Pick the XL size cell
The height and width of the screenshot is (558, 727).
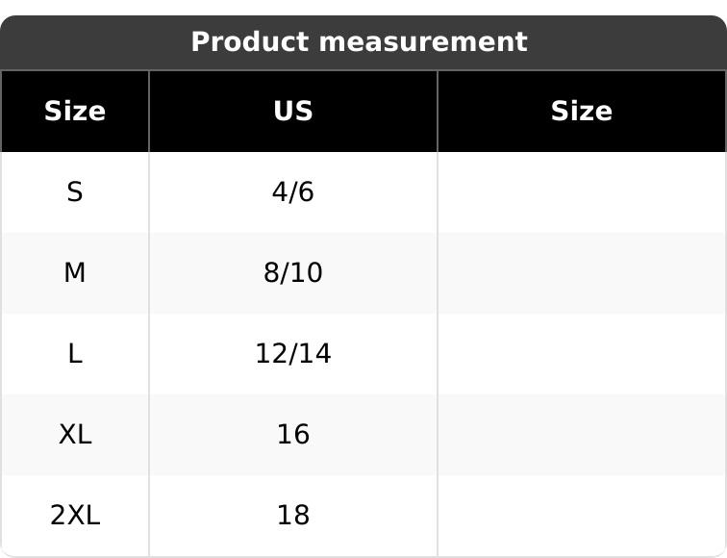point(75,435)
